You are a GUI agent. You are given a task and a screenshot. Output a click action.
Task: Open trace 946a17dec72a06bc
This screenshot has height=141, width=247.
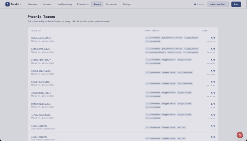point(41,82)
